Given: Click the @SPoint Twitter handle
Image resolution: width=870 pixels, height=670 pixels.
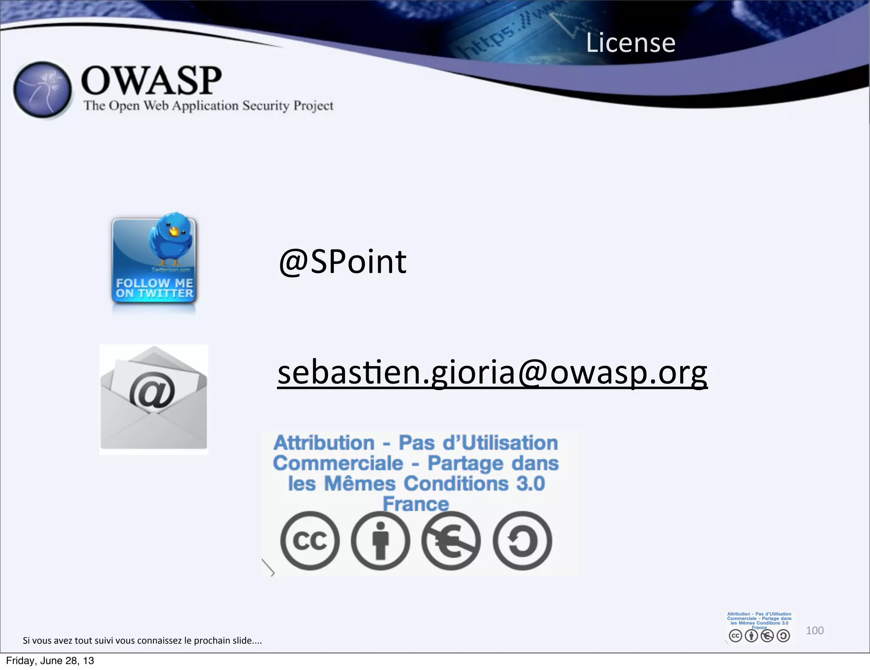Looking at the screenshot, I should 343,261.
